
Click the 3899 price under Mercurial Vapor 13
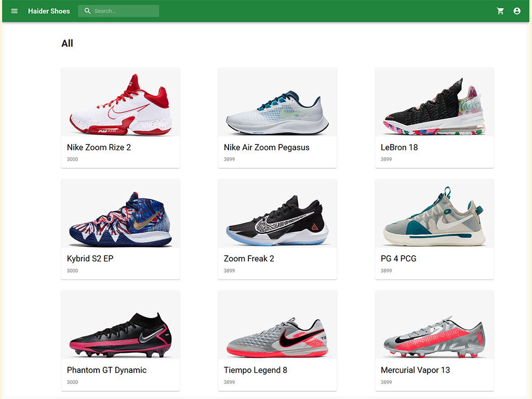click(386, 382)
